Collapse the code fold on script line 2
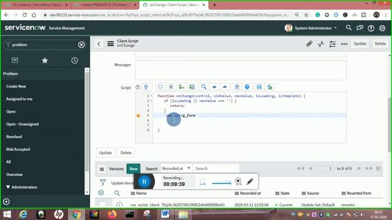Image resolution: width=392 pixels, height=220 pixels. pyautogui.click(x=151, y=101)
